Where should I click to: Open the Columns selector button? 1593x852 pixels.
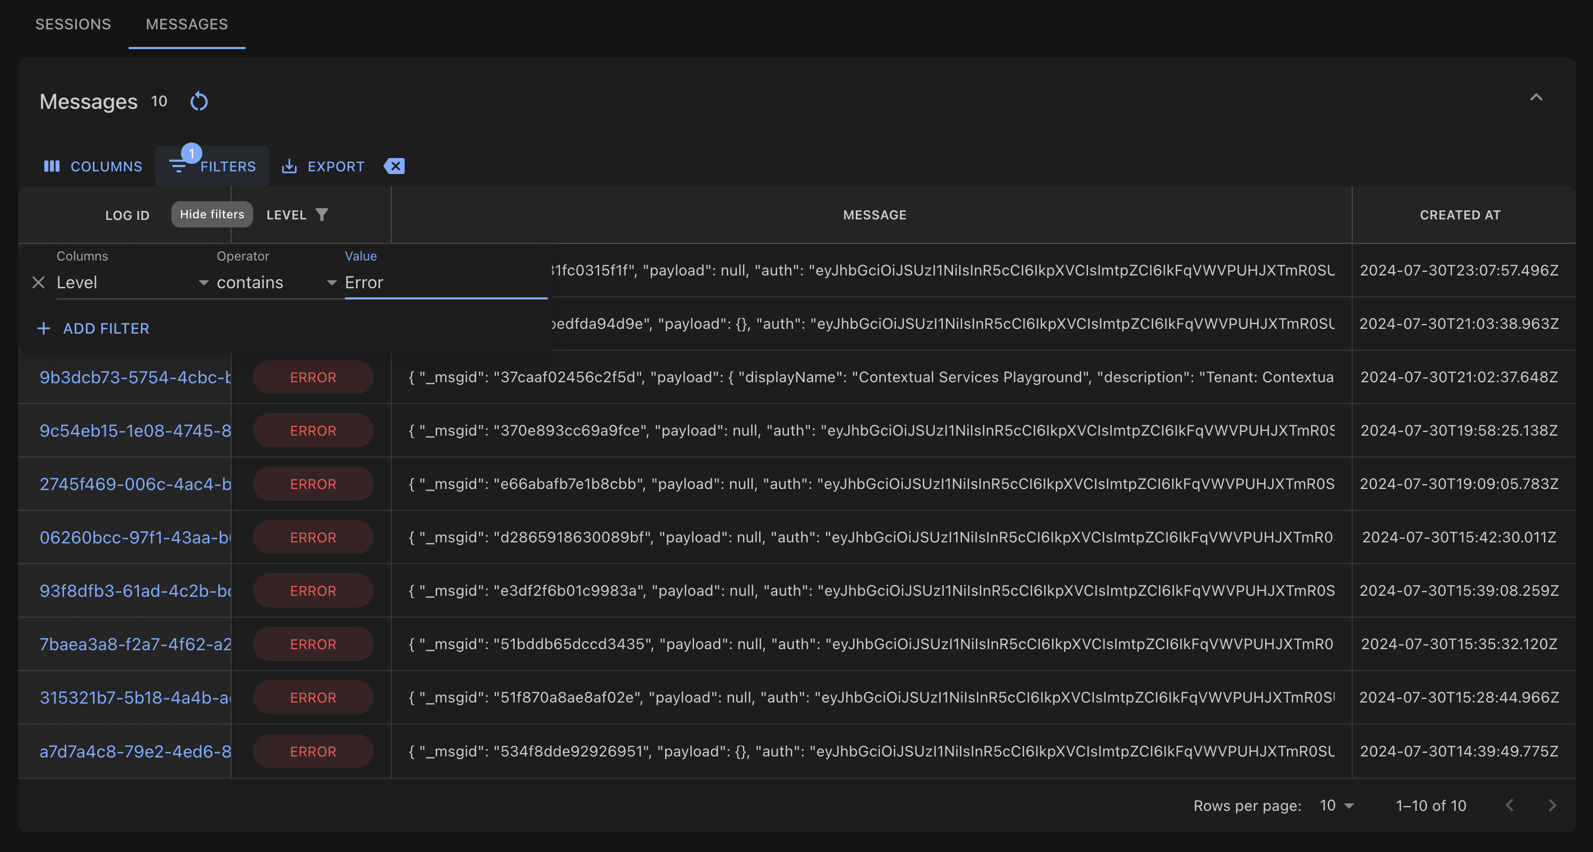tap(93, 165)
